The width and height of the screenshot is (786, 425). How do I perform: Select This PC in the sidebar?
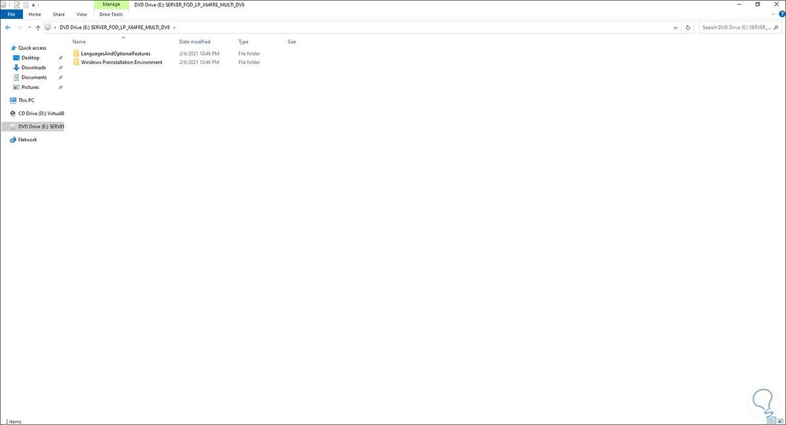pos(25,100)
